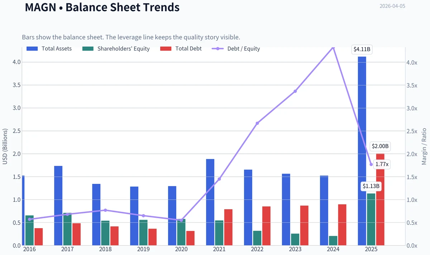The height and width of the screenshot is (255, 430).
Task: Click the 2024 x-axis label
Action: tap(333, 250)
